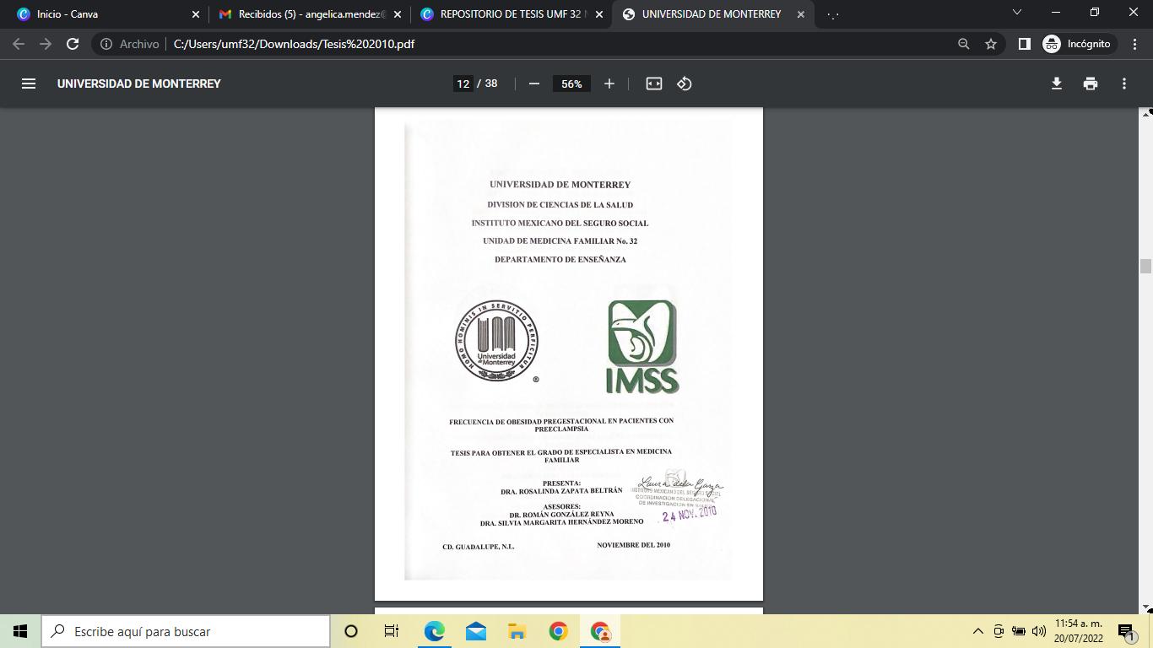Click the zoom in plus button
The image size is (1153, 648).
(609, 84)
